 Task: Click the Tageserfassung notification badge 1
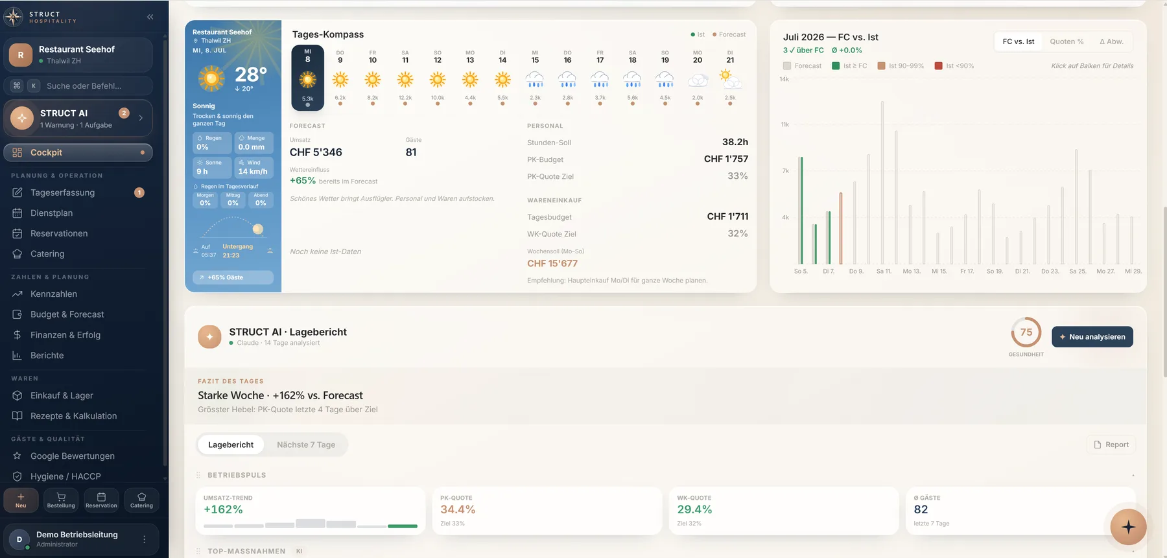pyautogui.click(x=139, y=192)
